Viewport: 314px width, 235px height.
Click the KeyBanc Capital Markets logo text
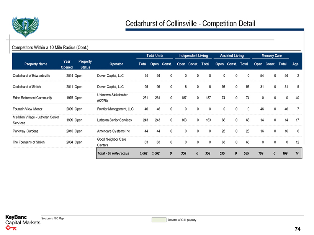[23, 220]
